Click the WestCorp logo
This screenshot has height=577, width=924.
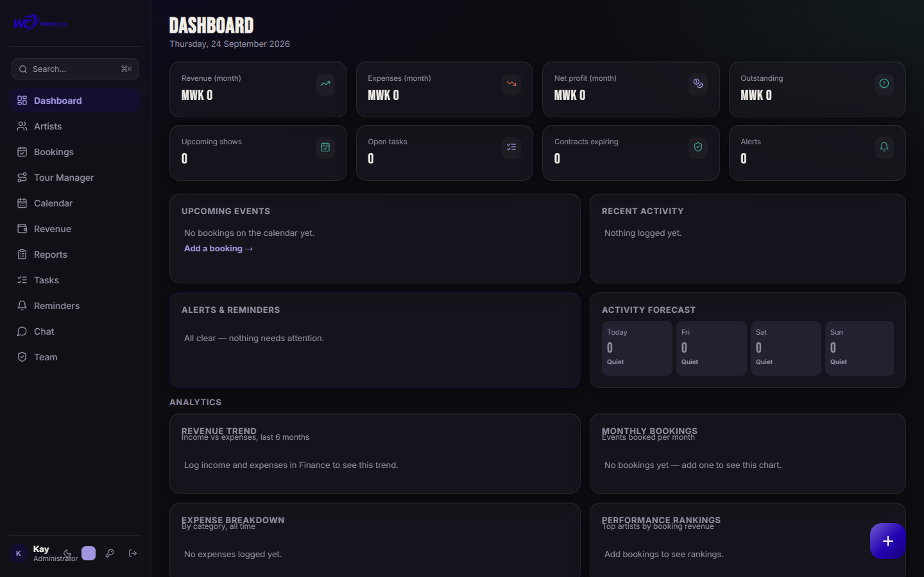(40, 23)
